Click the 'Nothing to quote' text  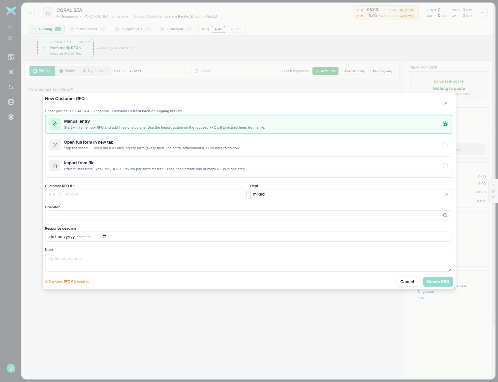(x=449, y=89)
